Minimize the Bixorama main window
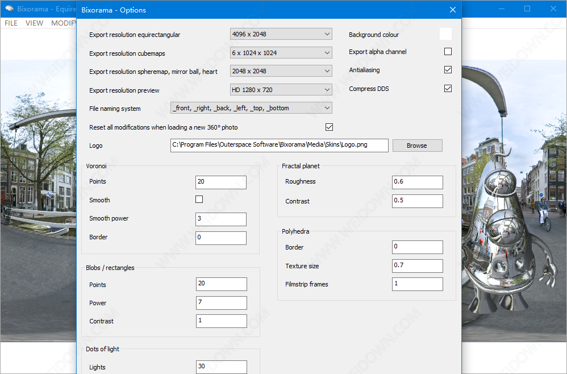567x374 pixels. pyautogui.click(x=502, y=9)
